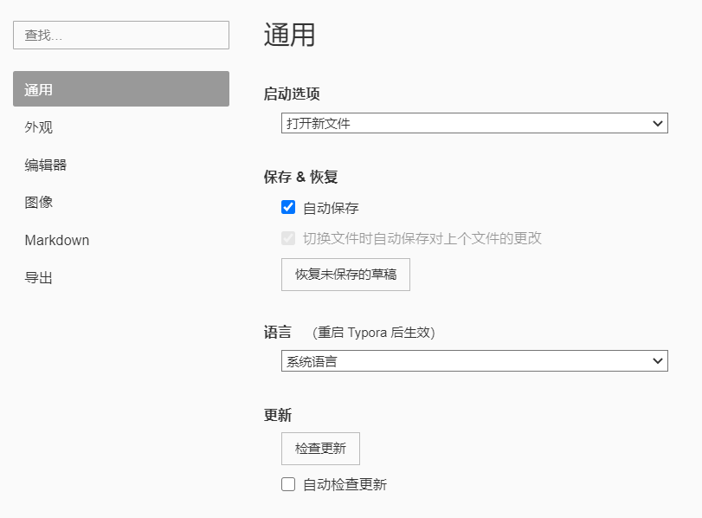The width and height of the screenshot is (702, 518).
Task: Open the 打开新文件 startup options dropdown
Action: pos(473,123)
